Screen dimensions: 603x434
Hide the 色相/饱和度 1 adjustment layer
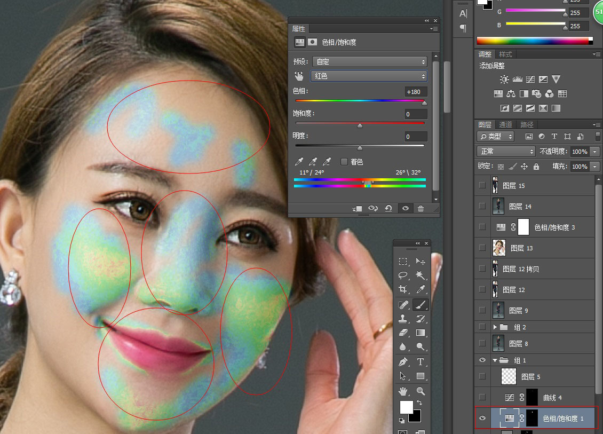click(x=482, y=419)
